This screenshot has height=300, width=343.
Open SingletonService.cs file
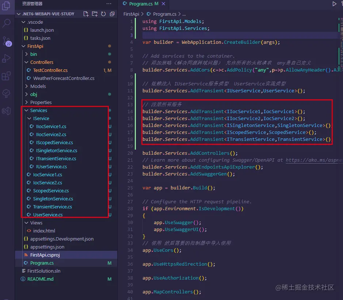pyautogui.click(x=66, y=199)
